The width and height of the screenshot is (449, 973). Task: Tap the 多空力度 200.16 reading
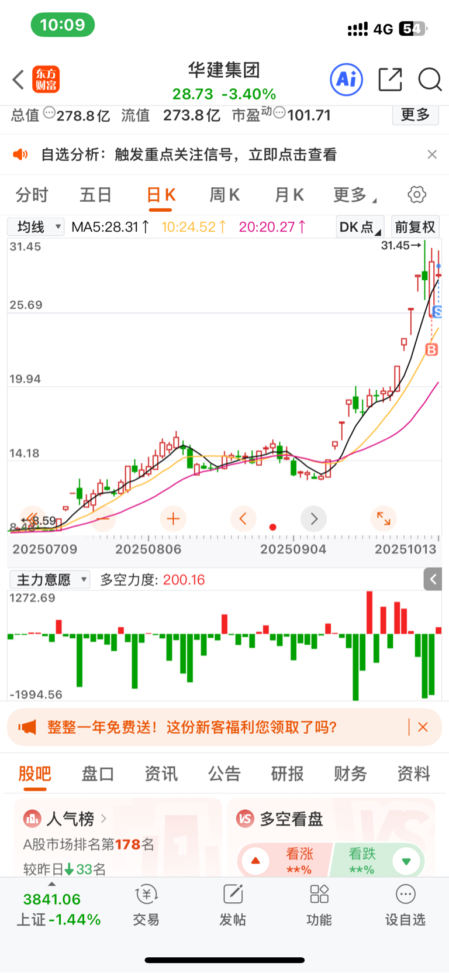pos(153,580)
